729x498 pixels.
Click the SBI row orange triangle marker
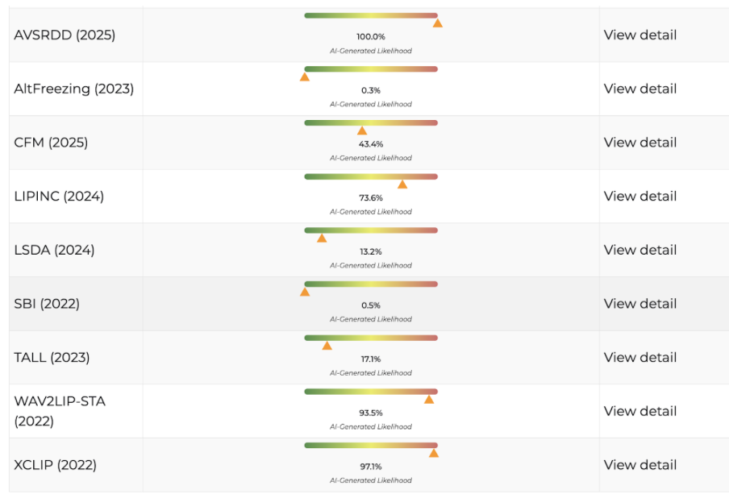tap(305, 292)
